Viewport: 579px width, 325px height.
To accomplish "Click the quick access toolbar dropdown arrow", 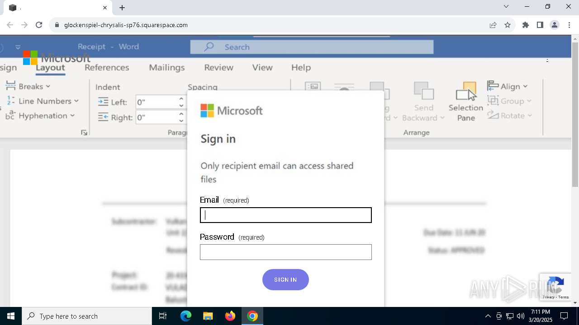I will [x=18, y=47].
